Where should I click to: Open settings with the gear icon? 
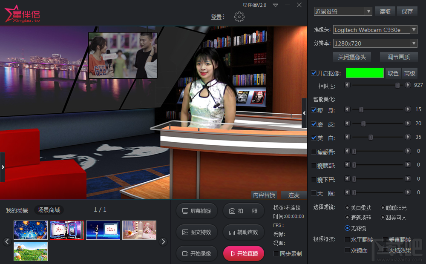pos(239,17)
